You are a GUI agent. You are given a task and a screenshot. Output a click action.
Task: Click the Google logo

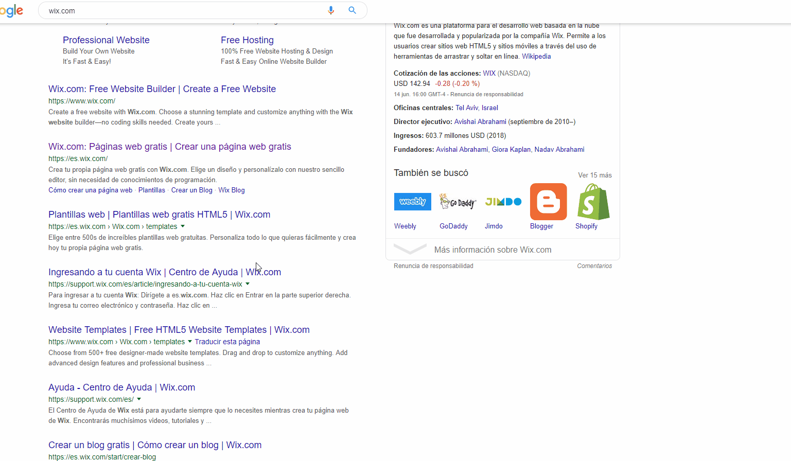click(11, 10)
